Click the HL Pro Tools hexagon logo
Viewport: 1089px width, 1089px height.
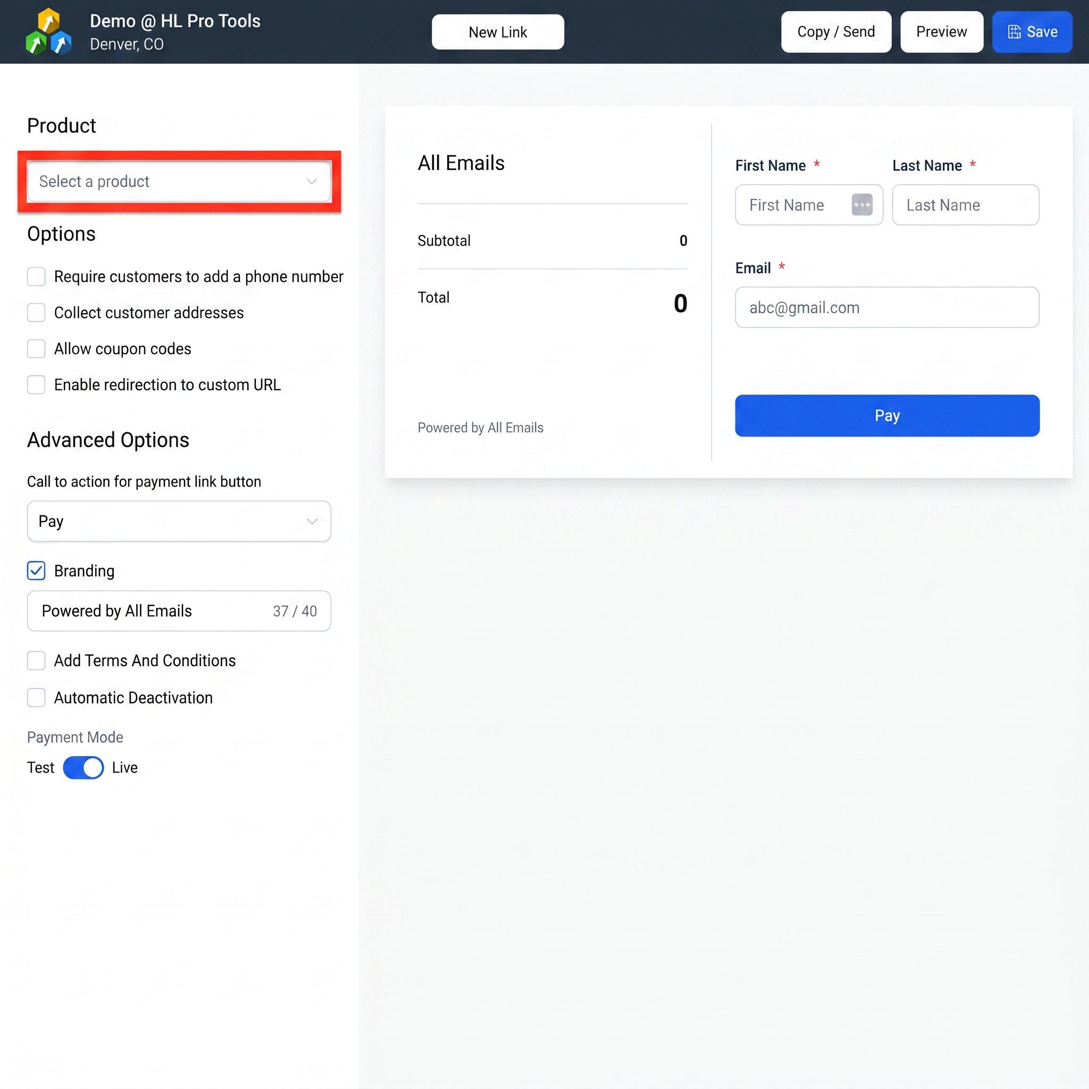click(x=48, y=31)
